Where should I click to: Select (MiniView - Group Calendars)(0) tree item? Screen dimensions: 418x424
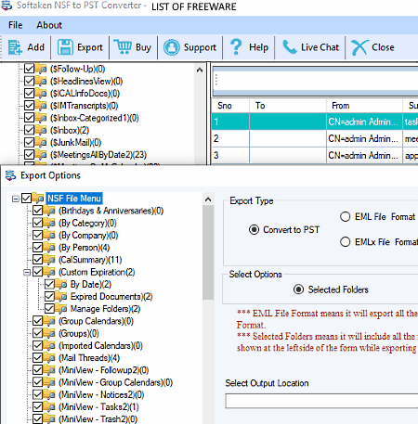[x=115, y=382]
